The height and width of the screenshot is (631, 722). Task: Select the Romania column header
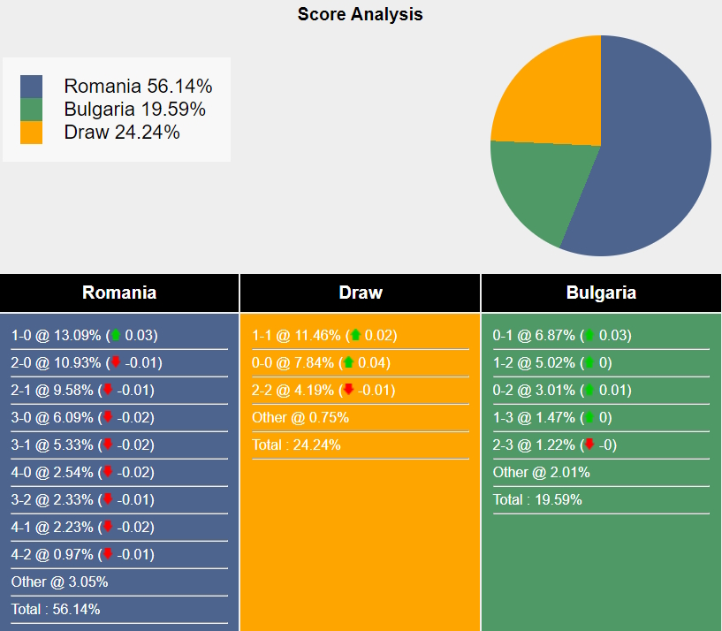click(119, 293)
